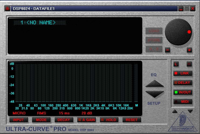
Task: Click the plus button under the knob
Action: tap(189, 50)
